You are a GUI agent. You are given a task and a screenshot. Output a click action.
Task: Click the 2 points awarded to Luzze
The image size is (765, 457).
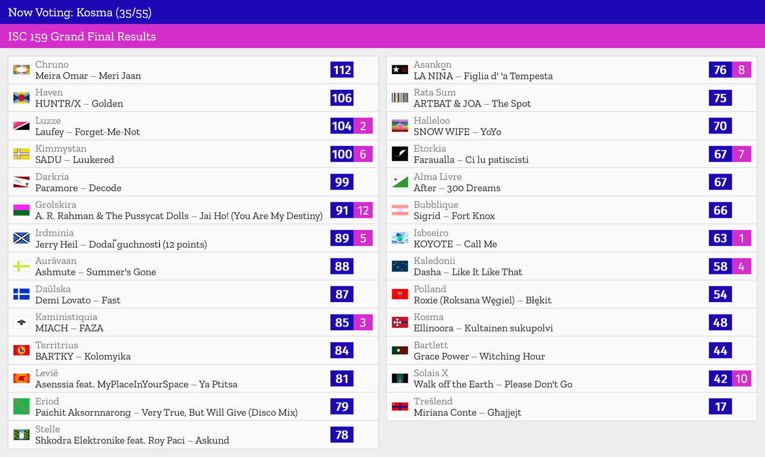(363, 126)
